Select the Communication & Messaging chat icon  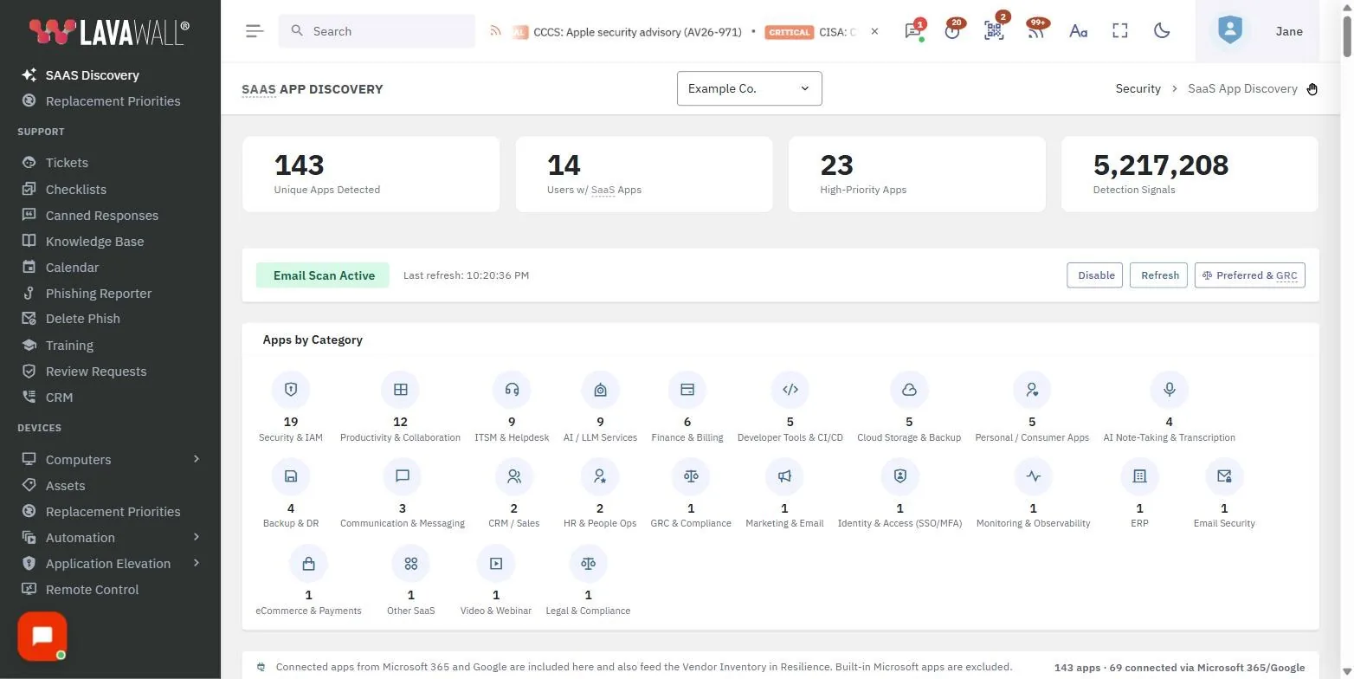click(402, 475)
